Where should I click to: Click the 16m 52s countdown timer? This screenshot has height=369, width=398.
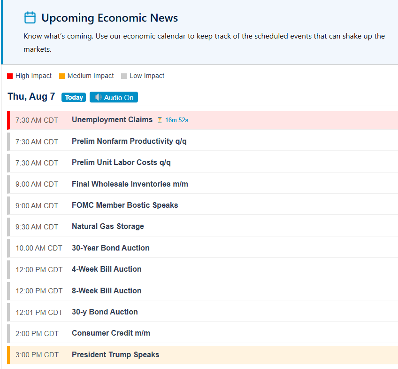(x=176, y=120)
